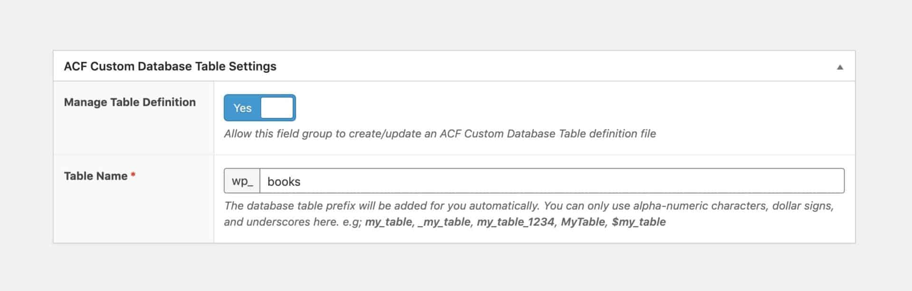Toggle Manage Table Definition off
The width and height of the screenshot is (912, 291).
259,108
